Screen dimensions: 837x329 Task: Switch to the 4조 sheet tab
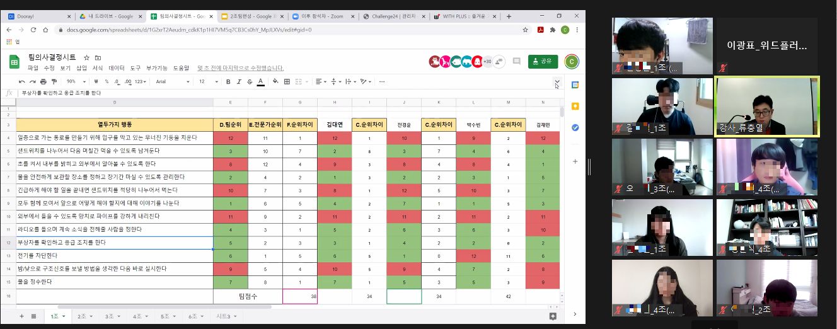pyautogui.click(x=139, y=316)
